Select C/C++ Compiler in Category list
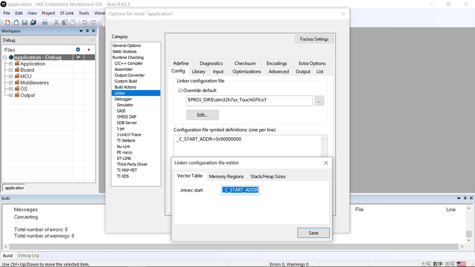This screenshot has height=267, width=475. click(x=128, y=63)
